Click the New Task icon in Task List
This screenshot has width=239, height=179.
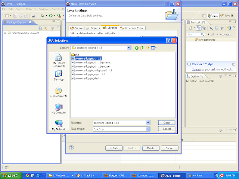pyautogui.click(x=191, y=28)
